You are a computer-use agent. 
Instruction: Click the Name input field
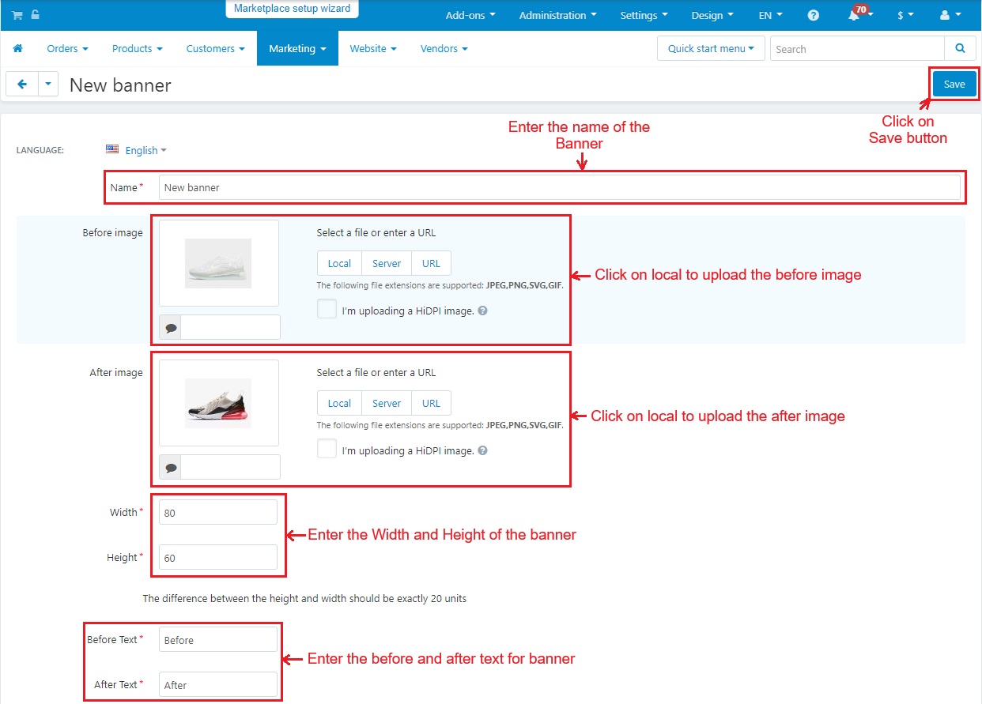[x=559, y=187]
